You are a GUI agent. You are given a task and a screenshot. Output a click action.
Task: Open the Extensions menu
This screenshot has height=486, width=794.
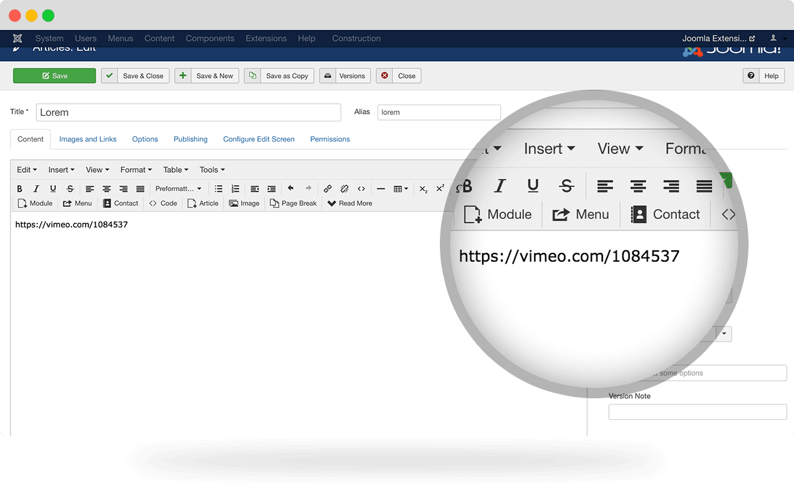coord(266,38)
